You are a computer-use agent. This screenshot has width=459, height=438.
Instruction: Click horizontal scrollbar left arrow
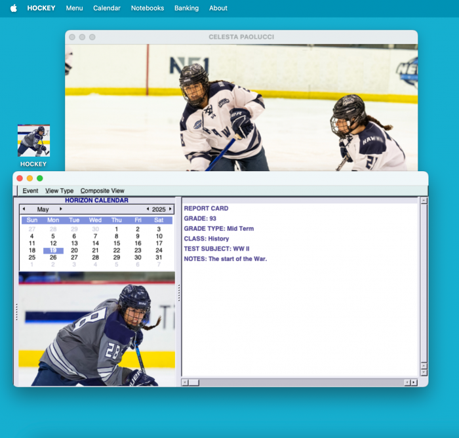click(x=185, y=382)
